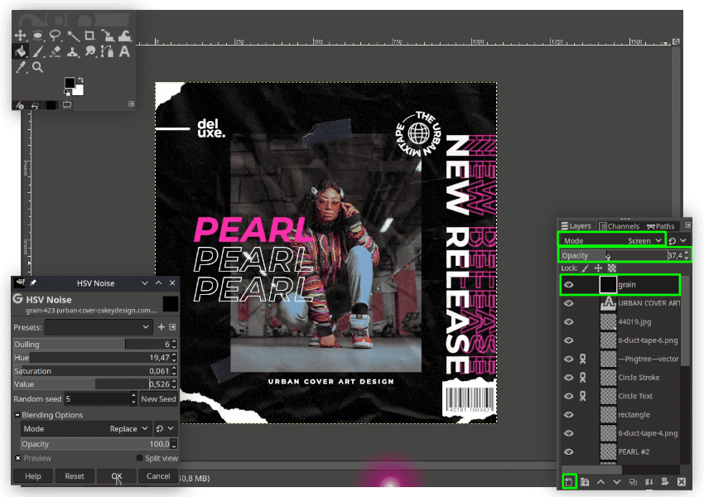Open the layer mode group switcher

tap(677, 241)
